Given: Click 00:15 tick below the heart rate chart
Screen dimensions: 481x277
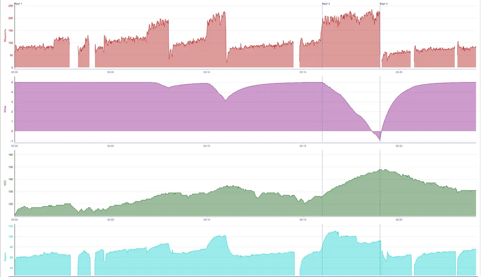Looking at the screenshot, I should (303, 219).
